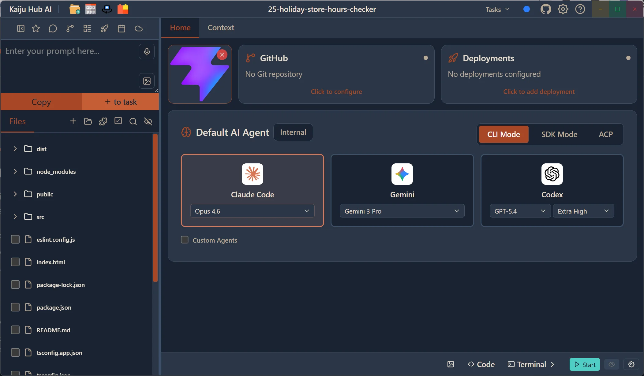
Task: Switch to SDK Mode
Action: click(559, 134)
